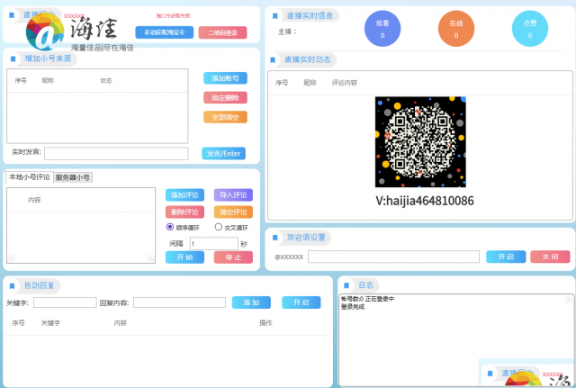Click the 实时发言 text input field

click(x=116, y=153)
